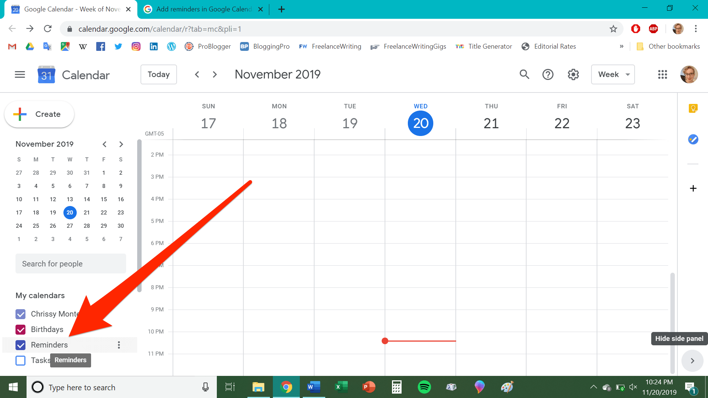Uncheck the Reminders calendar checkbox

(21, 345)
